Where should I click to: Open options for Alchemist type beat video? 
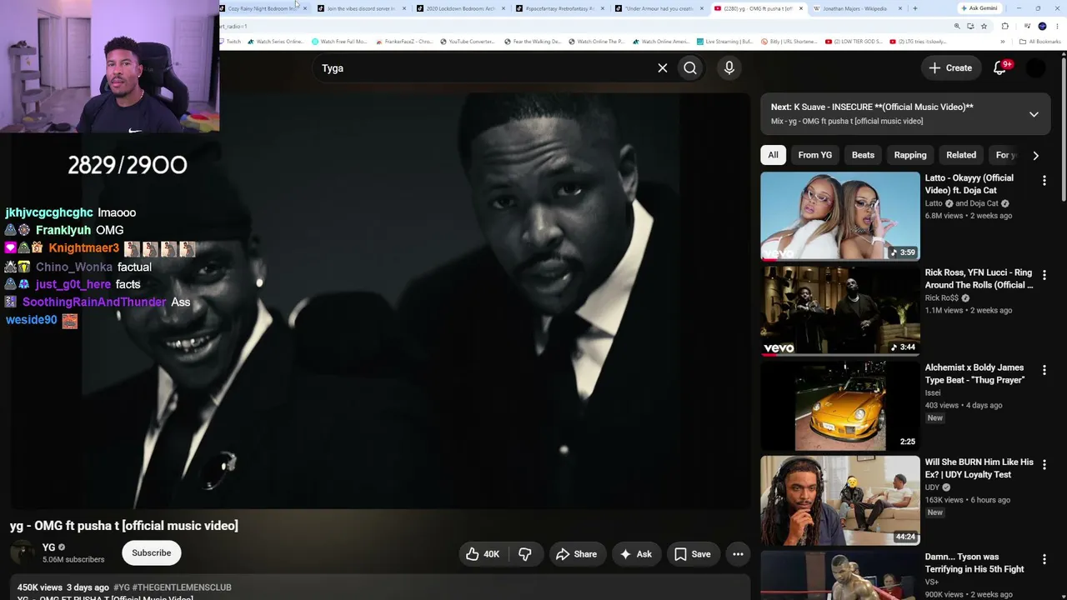(1044, 370)
